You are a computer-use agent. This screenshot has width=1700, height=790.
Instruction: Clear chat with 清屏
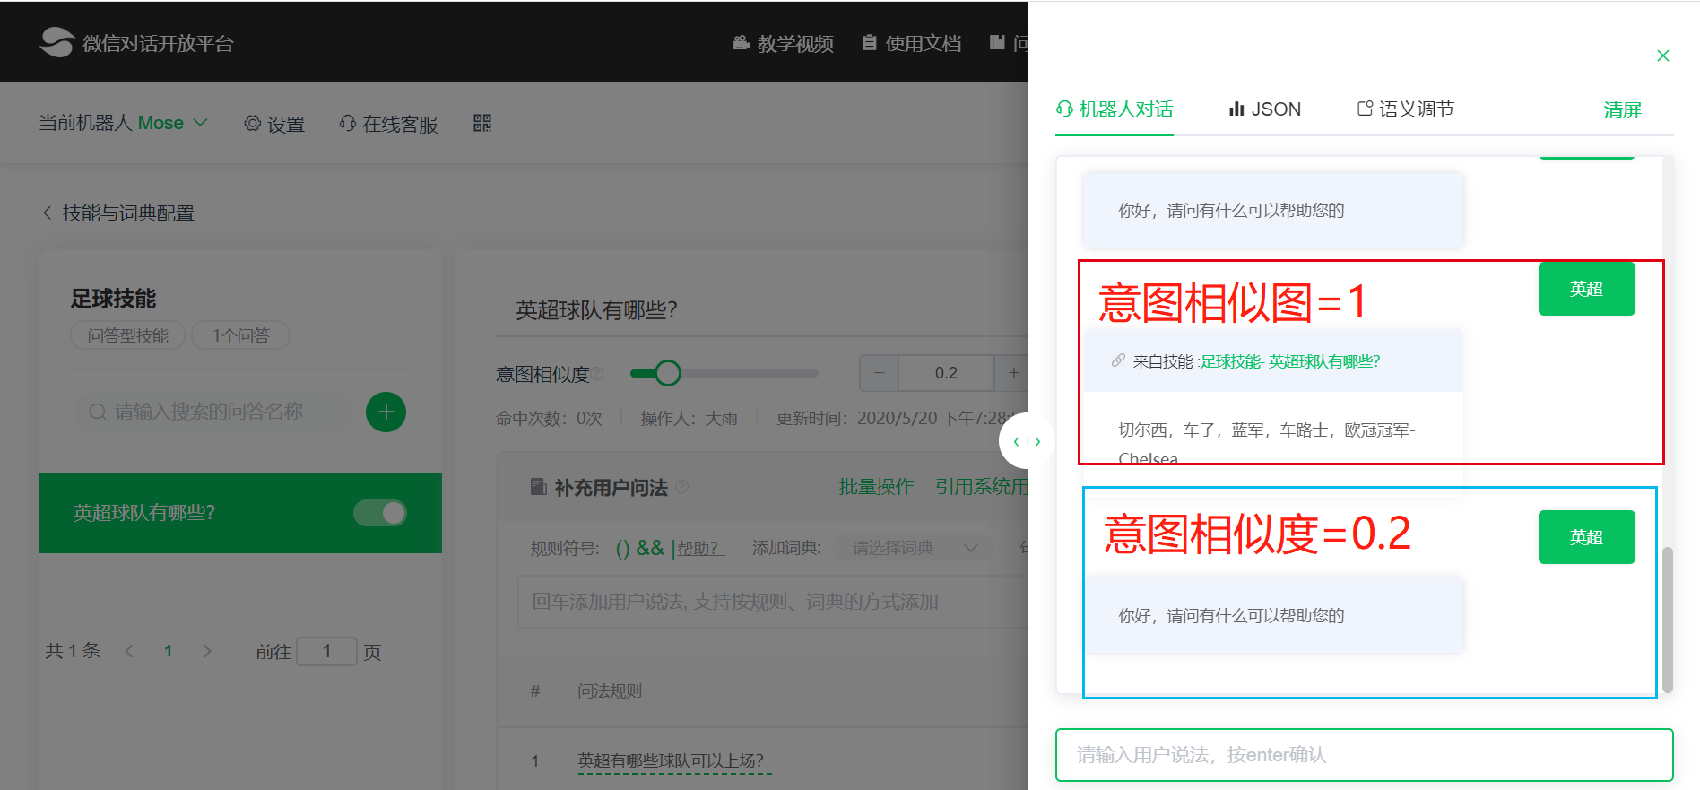pos(1622,110)
